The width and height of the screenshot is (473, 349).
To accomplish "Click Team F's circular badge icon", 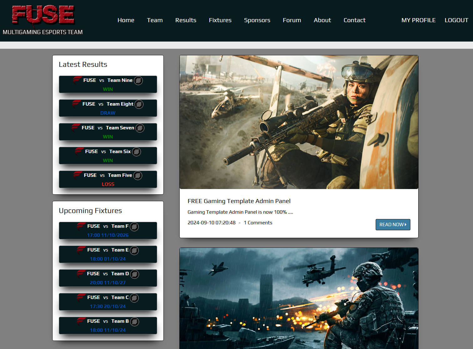I will point(134,227).
